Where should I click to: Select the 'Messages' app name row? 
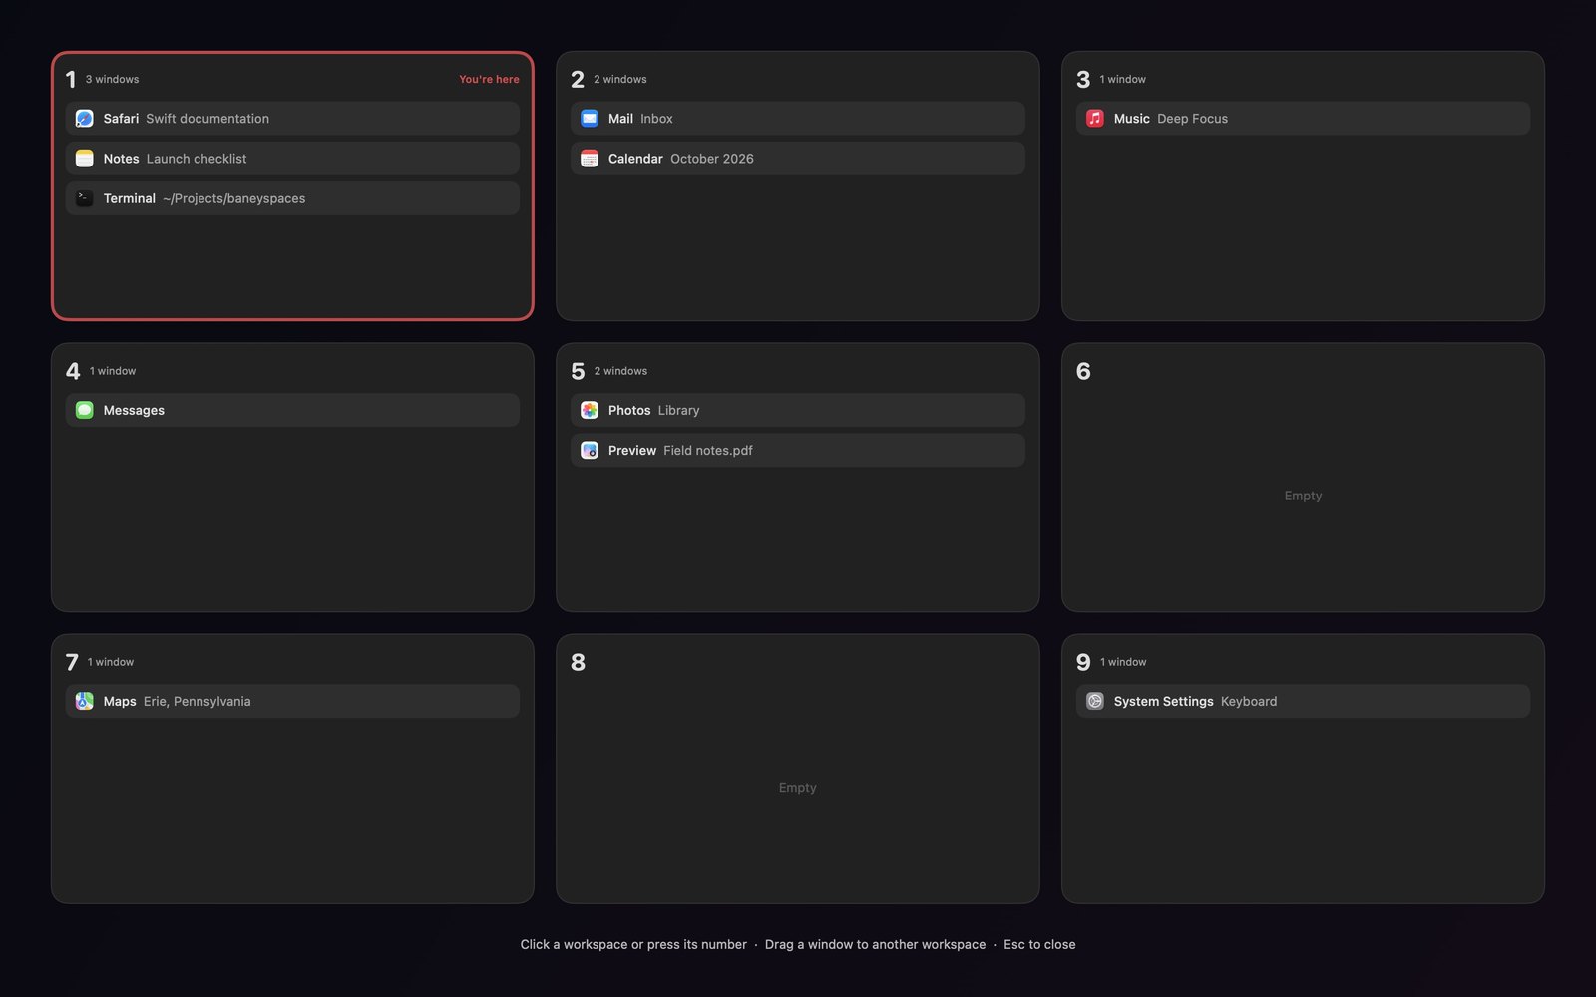[x=292, y=410]
